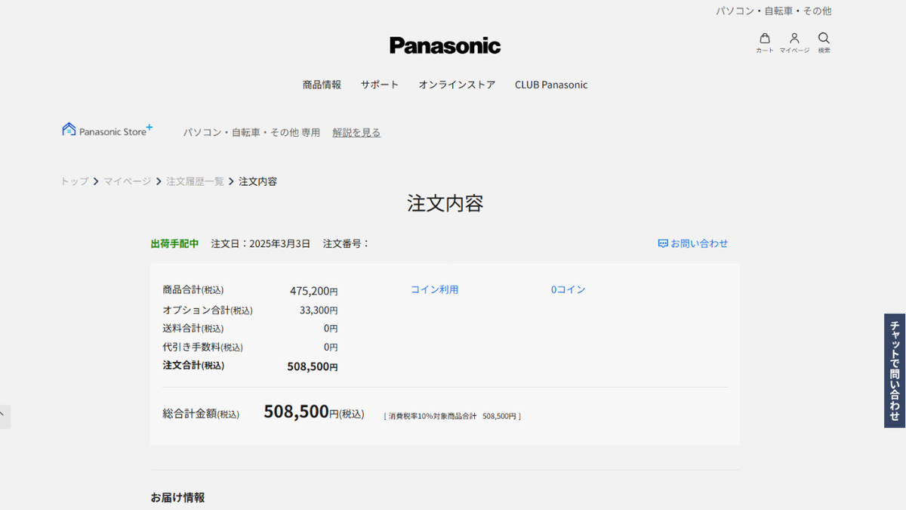Click the 注文日：2025年3月3日 text

tap(260, 243)
